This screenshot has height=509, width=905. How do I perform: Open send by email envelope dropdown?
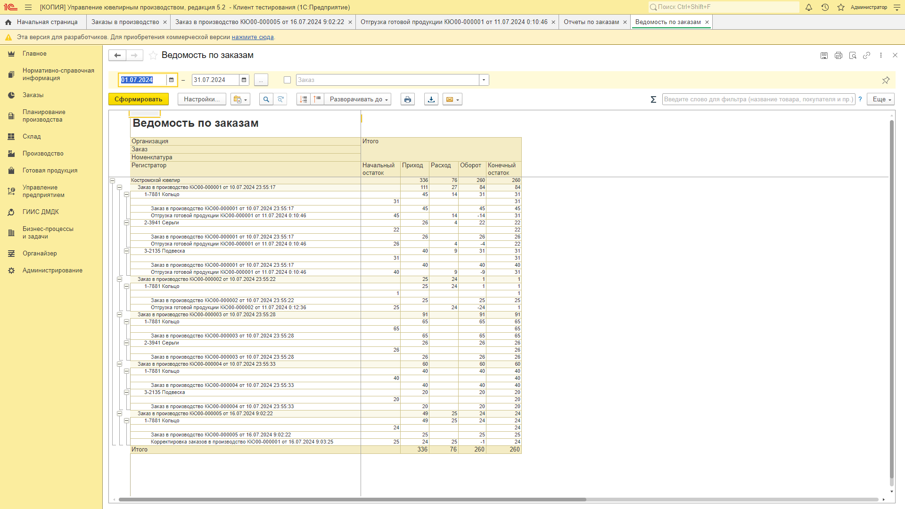(452, 99)
